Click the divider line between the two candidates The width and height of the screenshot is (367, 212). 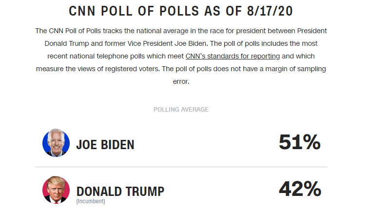click(x=181, y=167)
